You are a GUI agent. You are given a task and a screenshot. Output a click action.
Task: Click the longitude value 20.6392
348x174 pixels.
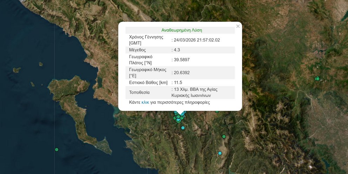point(182,73)
